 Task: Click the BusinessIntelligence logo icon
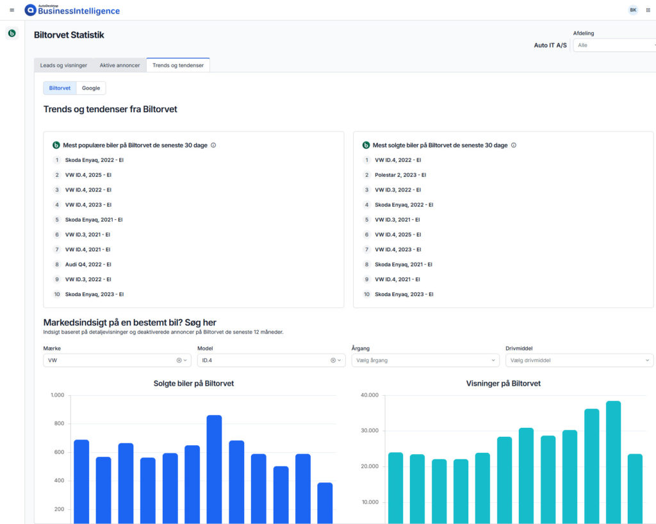tap(31, 10)
